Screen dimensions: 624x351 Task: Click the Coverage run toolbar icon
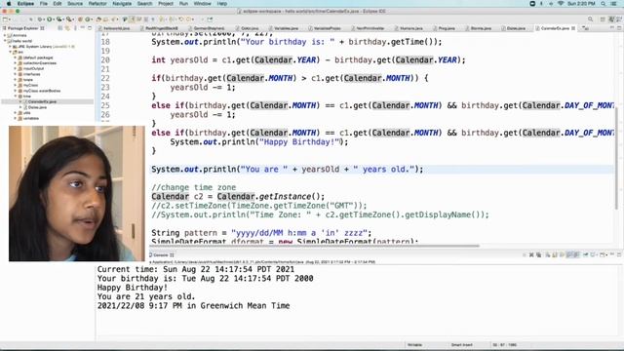[59, 19]
